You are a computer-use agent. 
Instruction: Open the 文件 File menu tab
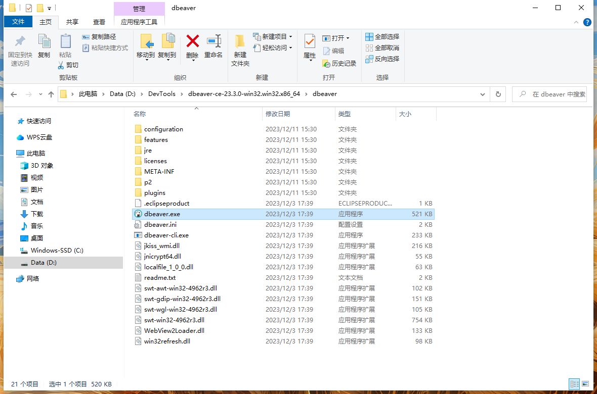(x=18, y=22)
